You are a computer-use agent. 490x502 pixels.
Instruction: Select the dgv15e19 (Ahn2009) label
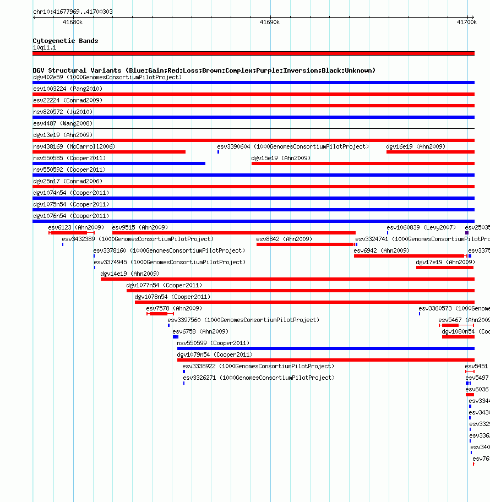coord(281,158)
